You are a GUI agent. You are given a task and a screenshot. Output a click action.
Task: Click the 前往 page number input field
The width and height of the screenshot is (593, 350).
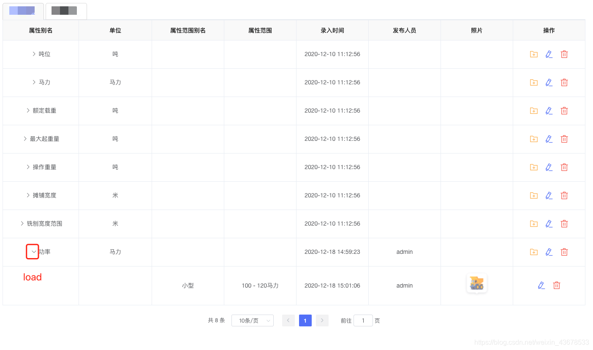pos(363,320)
